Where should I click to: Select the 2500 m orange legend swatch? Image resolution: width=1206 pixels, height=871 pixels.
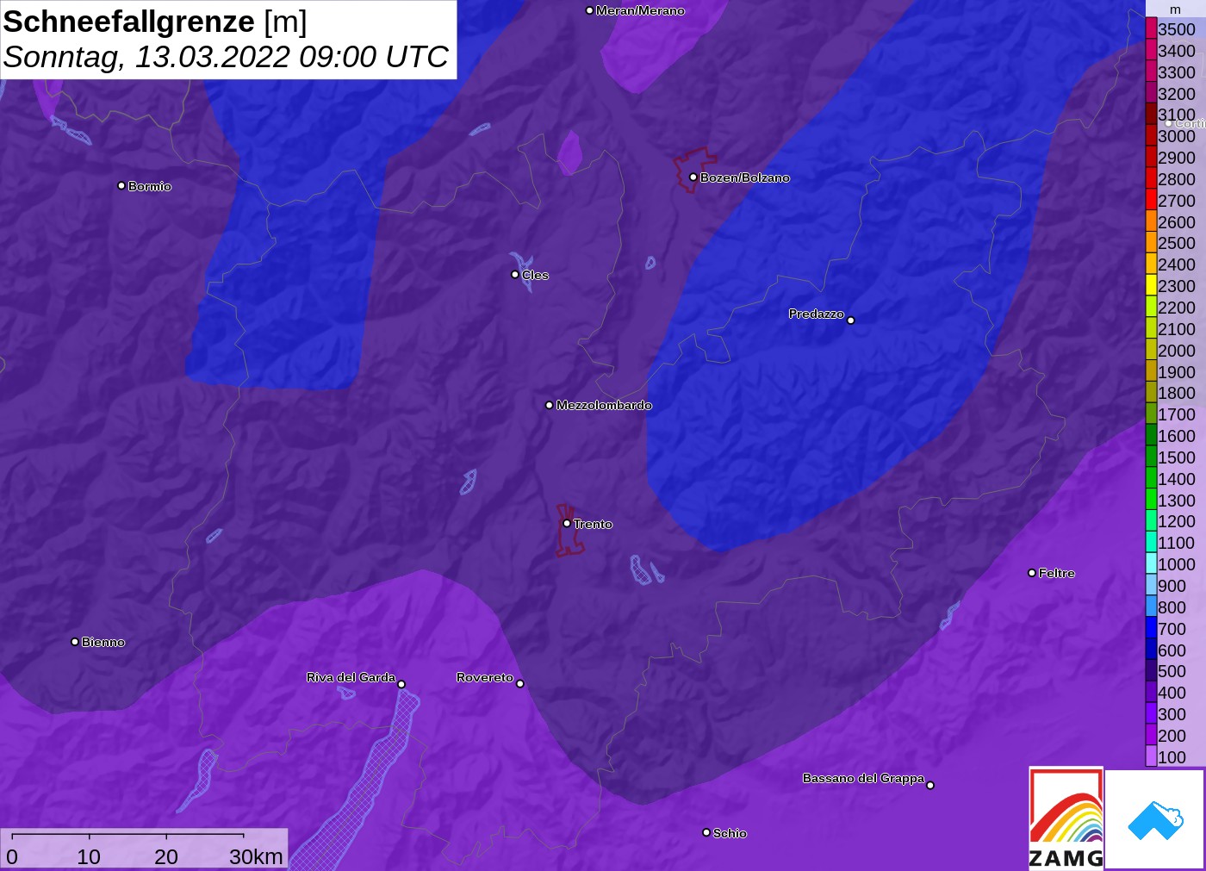tap(1151, 242)
